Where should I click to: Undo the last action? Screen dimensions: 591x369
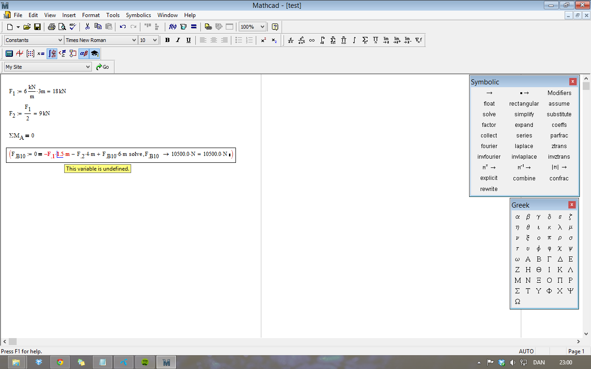[123, 27]
